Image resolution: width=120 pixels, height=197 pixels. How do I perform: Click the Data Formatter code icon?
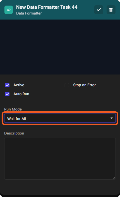pos(9,10)
